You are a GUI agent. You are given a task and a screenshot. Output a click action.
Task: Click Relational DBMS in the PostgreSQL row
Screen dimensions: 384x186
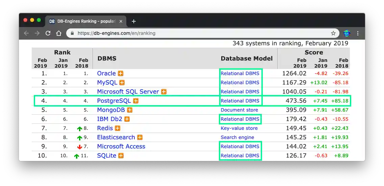(x=240, y=101)
